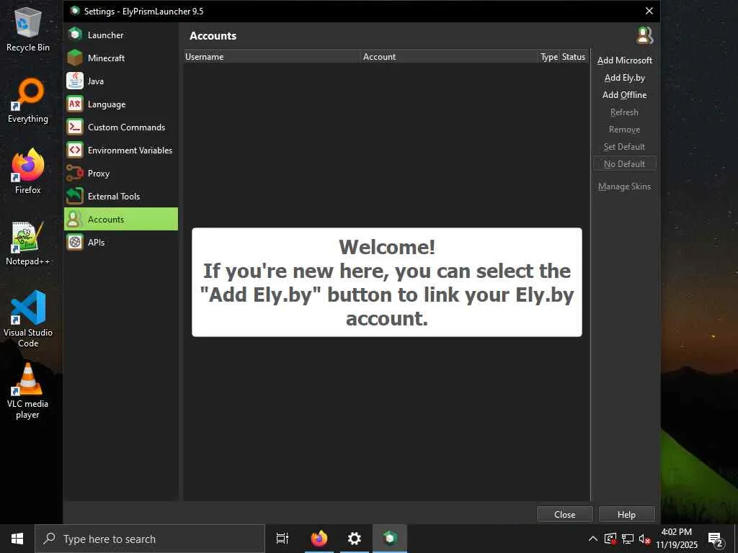Open Task View on the taskbar
This screenshot has width=738, height=553.
click(x=283, y=539)
